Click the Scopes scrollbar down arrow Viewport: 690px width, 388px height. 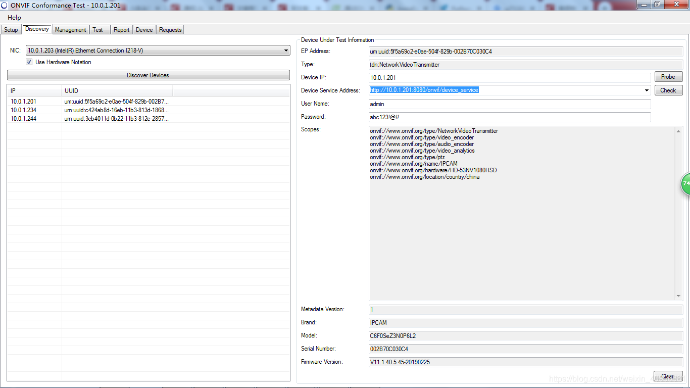pyautogui.click(x=679, y=297)
